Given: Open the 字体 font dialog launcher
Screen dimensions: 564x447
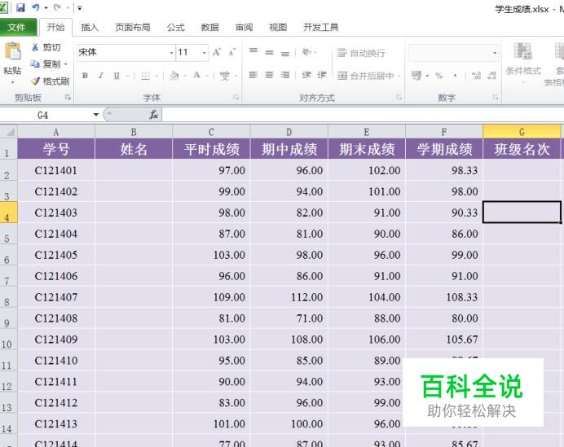Looking at the screenshot, I should [x=236, y=98].
